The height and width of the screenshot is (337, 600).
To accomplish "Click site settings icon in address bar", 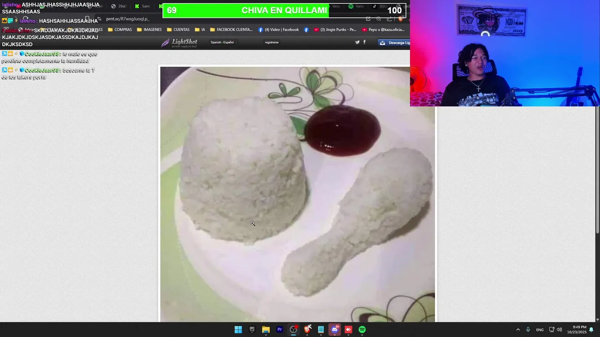I will 99,19.
